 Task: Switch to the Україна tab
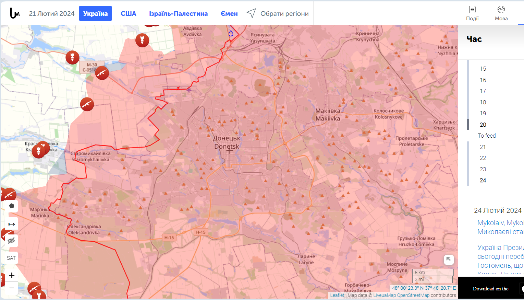[x=95, y=13]
